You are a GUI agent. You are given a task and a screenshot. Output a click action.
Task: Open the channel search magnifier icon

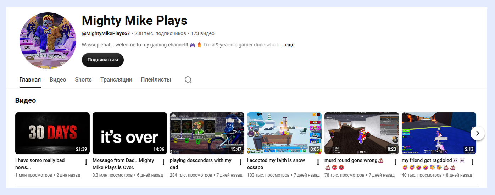tap(188, 80)
